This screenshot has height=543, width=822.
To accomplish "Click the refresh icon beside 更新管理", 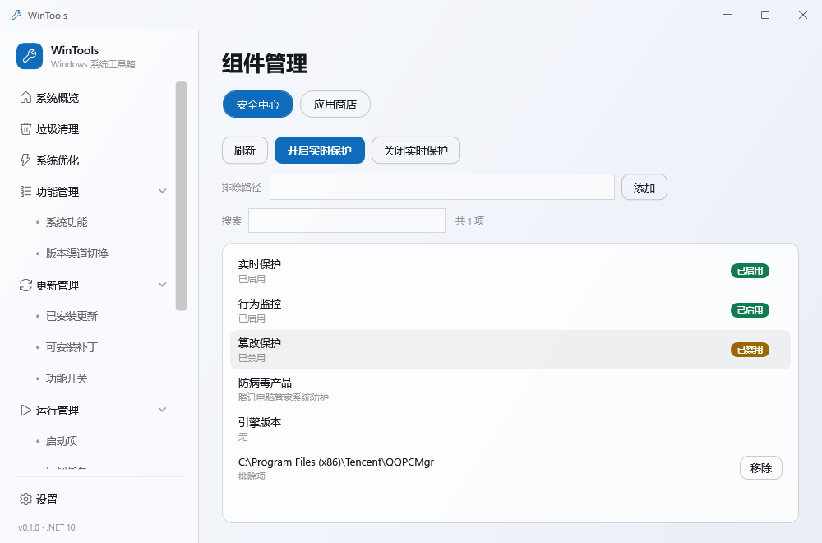I will 25,285.
